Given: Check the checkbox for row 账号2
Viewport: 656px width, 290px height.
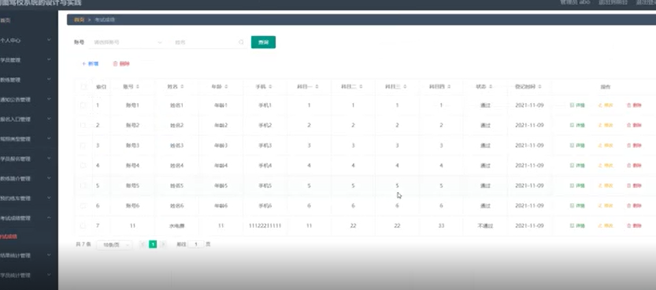Looking at the screenshot, I should (x=83, y=125).
